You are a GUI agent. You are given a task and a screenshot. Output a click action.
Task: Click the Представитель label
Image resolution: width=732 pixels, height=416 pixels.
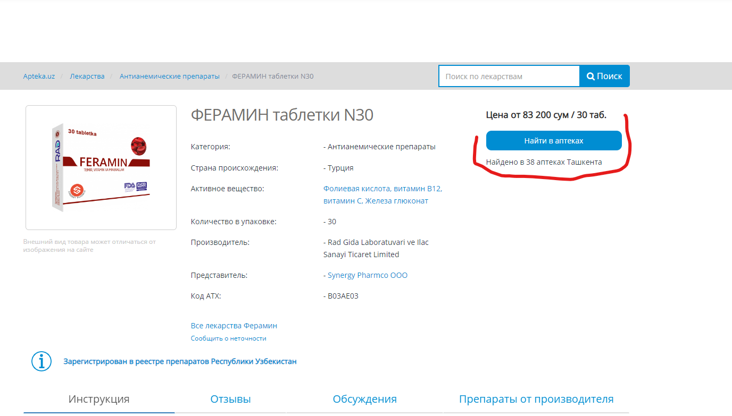[219, 275]
